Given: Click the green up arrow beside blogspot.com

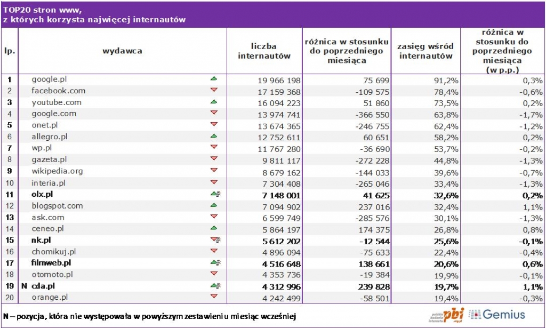Looking at the screenshot, I should [214, 205].
